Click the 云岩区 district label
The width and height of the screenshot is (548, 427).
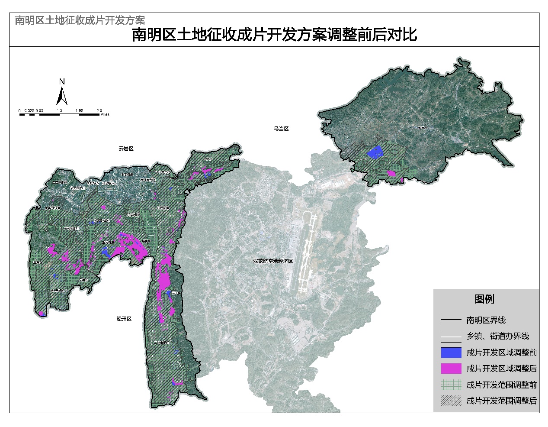click(126, 149)
